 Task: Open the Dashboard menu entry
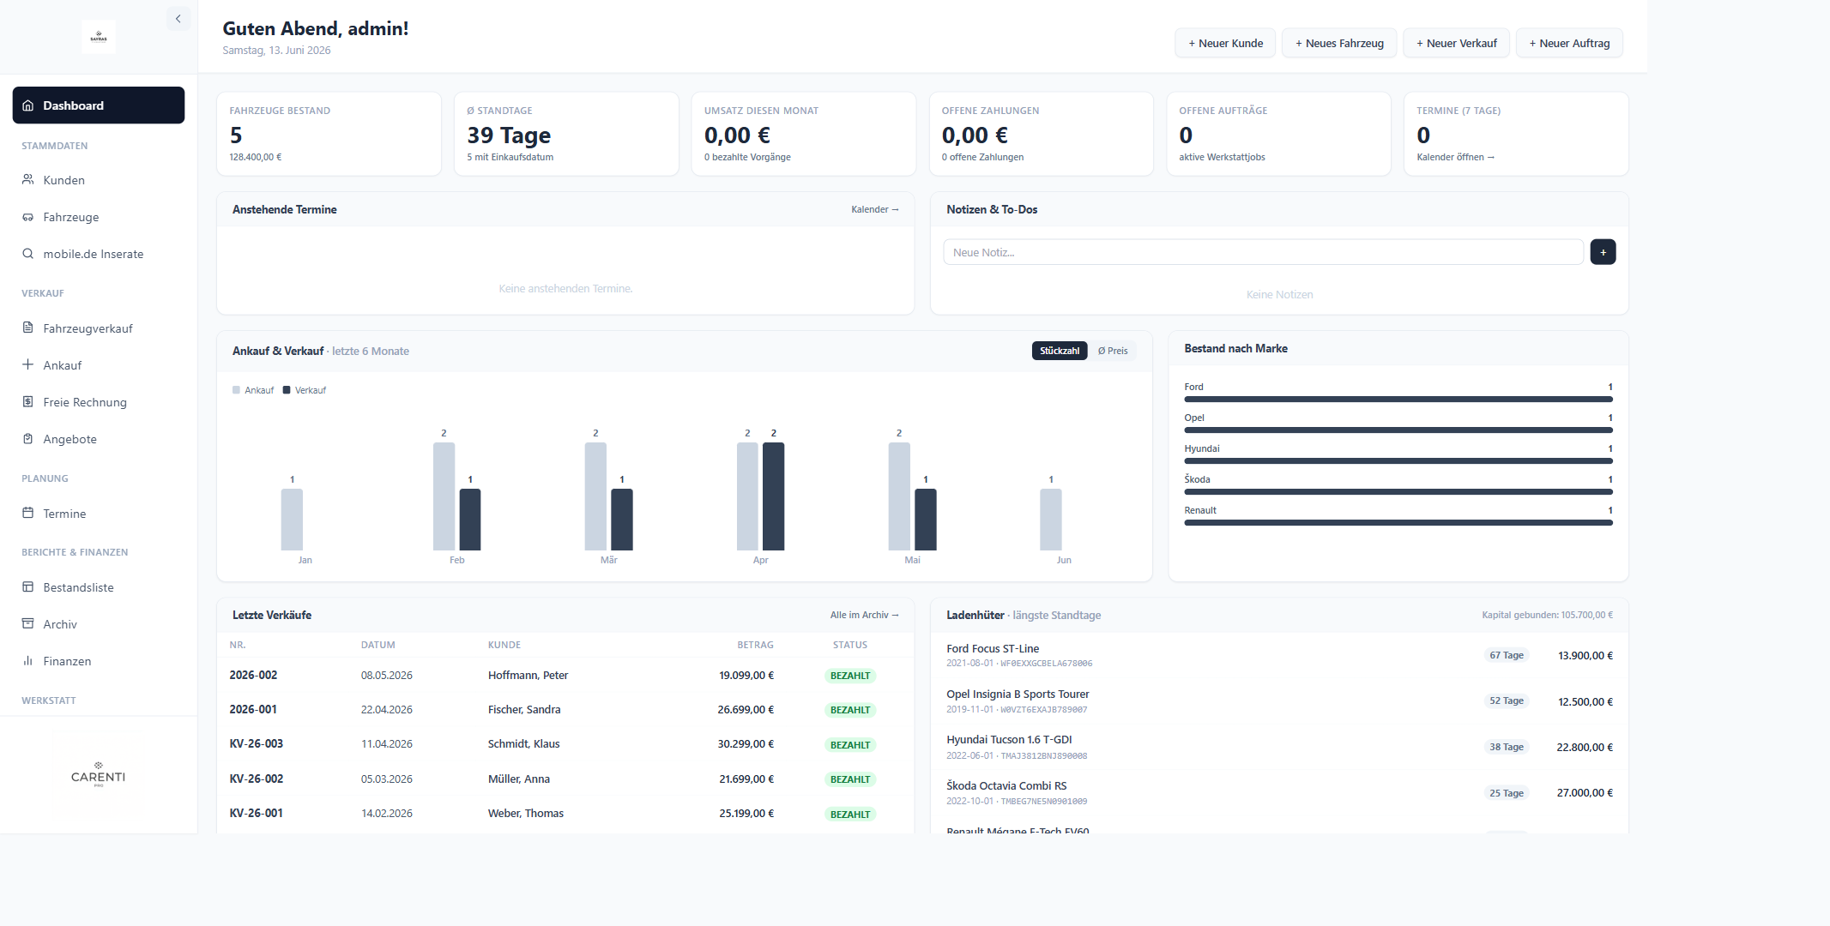click(99, 105)
